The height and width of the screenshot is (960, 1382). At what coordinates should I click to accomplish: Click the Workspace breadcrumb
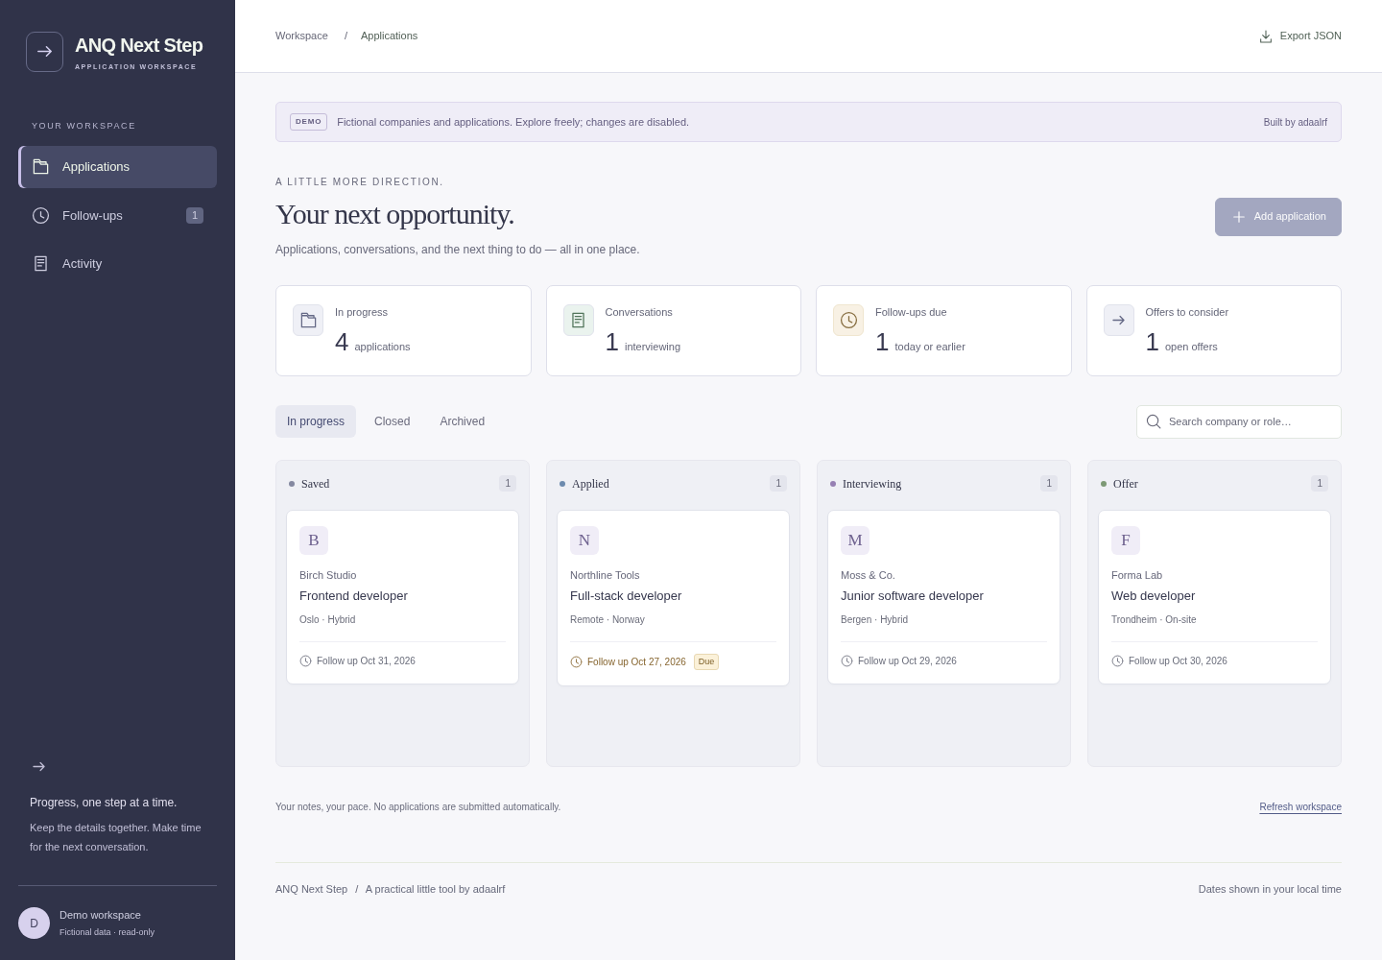pos(301,36)
